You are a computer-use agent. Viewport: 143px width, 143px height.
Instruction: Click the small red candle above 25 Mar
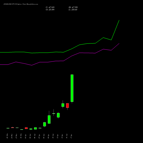coord(13,128)
